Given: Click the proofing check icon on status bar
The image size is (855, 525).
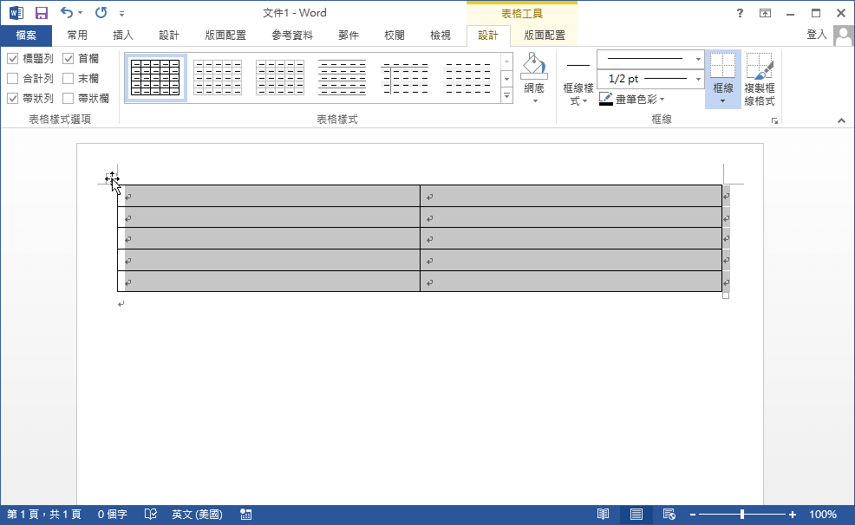Looking at the screenshot, I should point(150,514).
